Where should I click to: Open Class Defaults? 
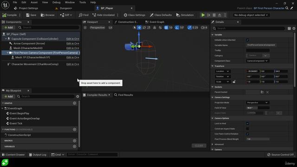161,15
